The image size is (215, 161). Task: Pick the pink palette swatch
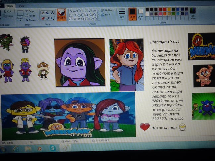click(160, 14)
